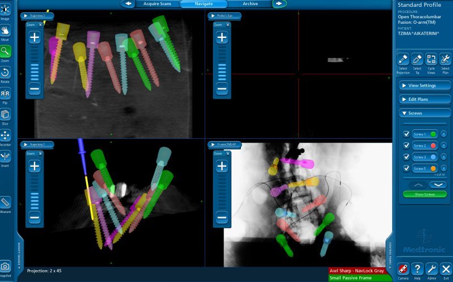Switch to Acquire Scans tab
This screenshot has width=453, height=282.
pyautogui.click(x=157, y=4)
